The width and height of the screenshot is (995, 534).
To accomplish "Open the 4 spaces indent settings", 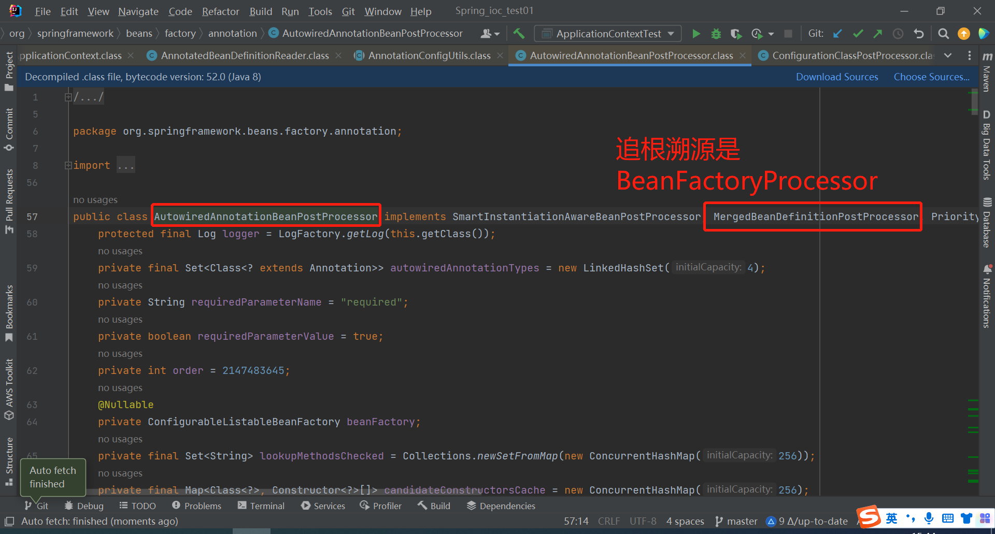I will pos(685,521).
